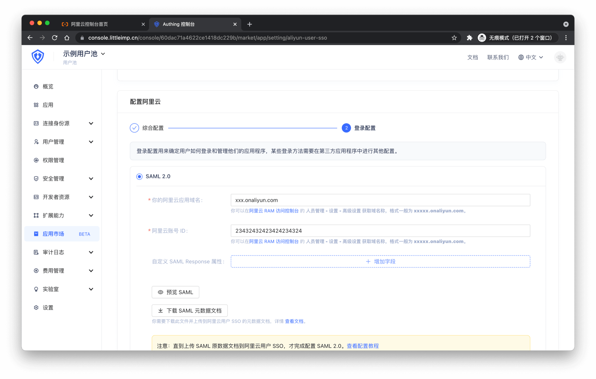596x379 pixels.
Task: Click the 权限管理 permission icon
Action: coord(36,160)
